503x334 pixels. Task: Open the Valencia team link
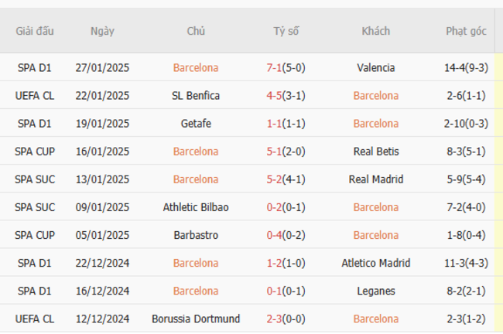(x=375, y=67)
